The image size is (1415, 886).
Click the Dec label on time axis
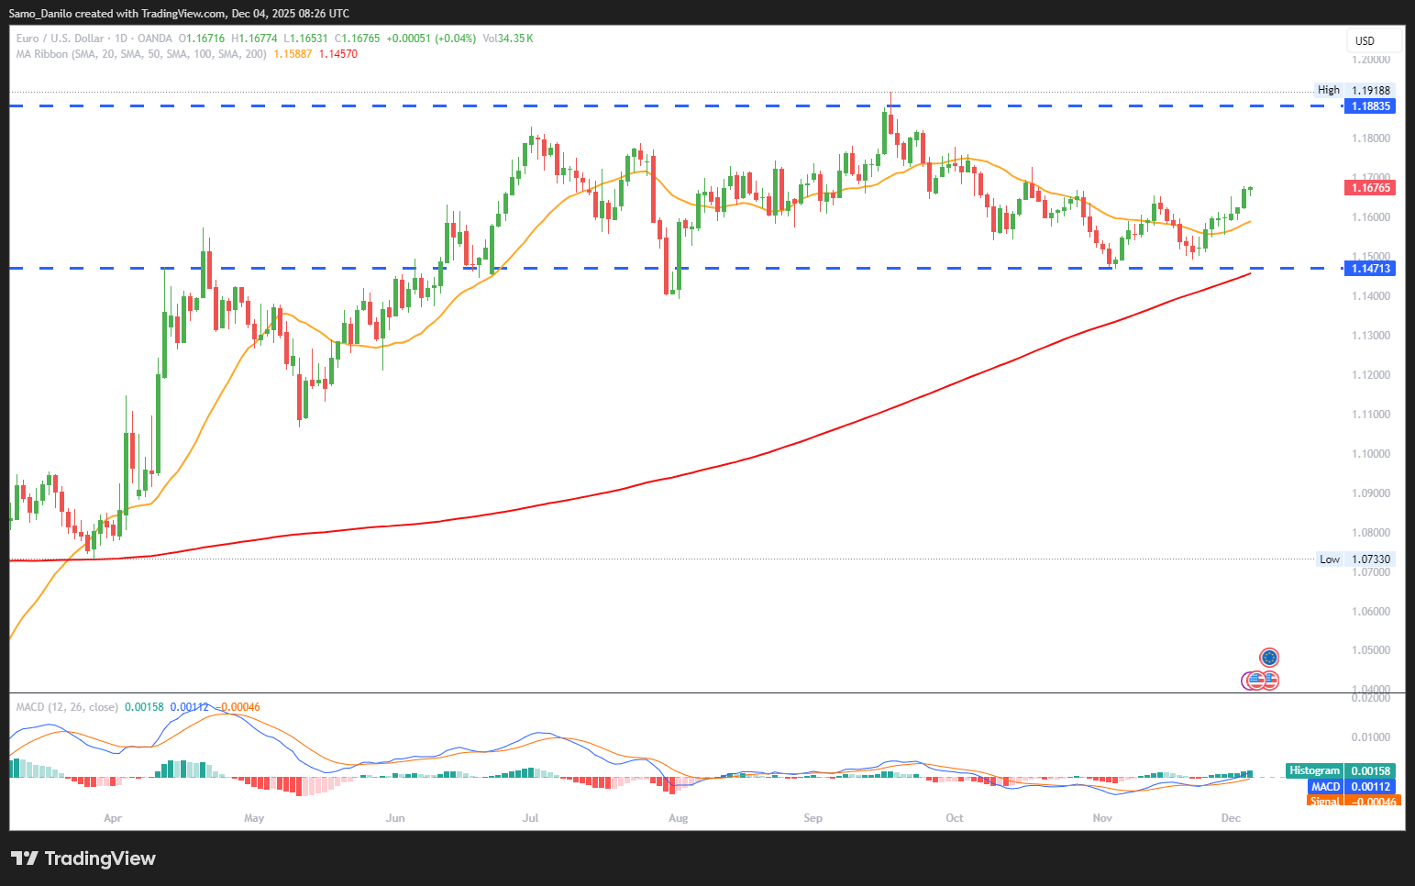pos(1231,818)
